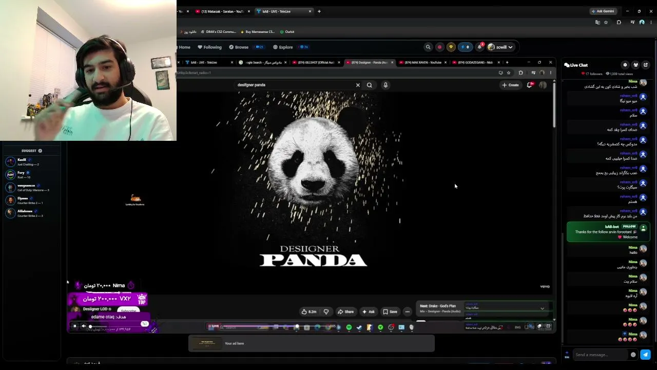Open DIMA's CS2 Community bookmark
This screenshot has width=657, height=370.
coord(219,32)
